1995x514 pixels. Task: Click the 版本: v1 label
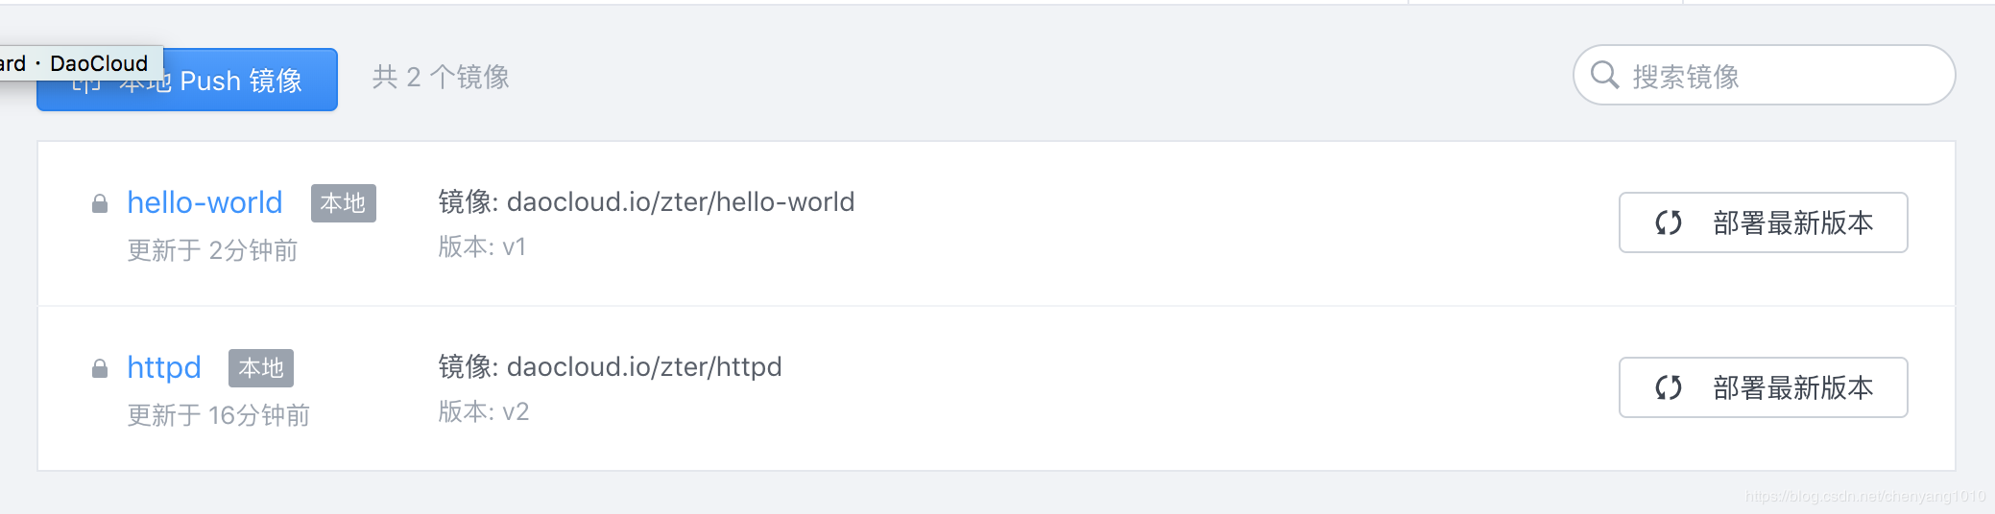pyautogui.click(x=482, y=246)
